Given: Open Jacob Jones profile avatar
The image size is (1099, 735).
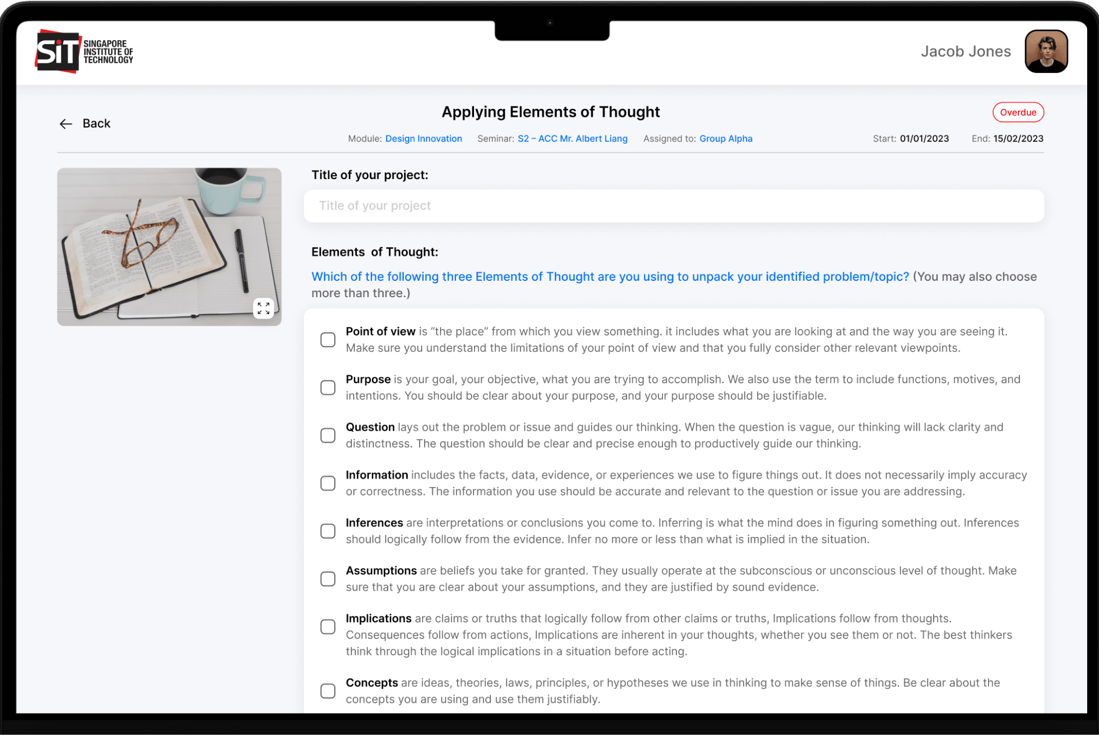Looking at the screenshot, I should coord(1046,51).
